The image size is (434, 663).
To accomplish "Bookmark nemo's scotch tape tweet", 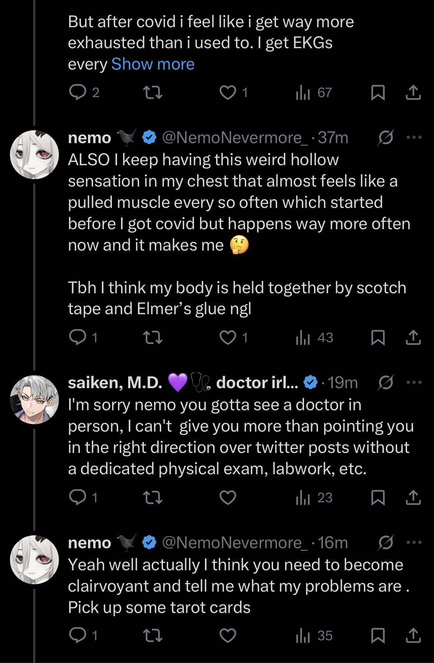I will point(378,337).
